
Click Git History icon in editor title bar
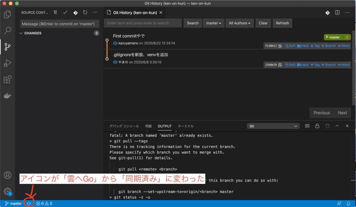pyautogui.click(x=328, y=13)
